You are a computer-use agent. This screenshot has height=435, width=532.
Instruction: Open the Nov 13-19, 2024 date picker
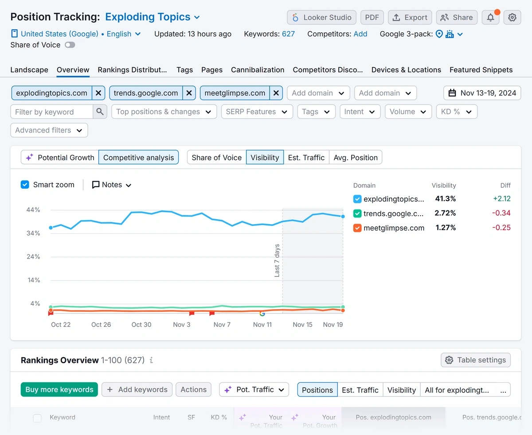pos(482,93)
